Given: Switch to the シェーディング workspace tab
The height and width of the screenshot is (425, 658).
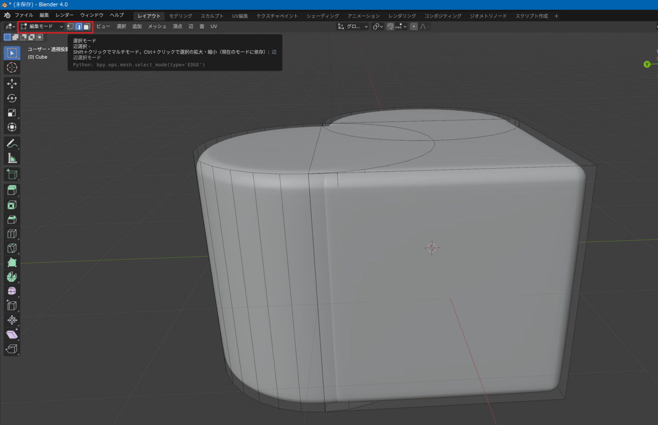Looking at the screenshot, I should pos(322,16).
